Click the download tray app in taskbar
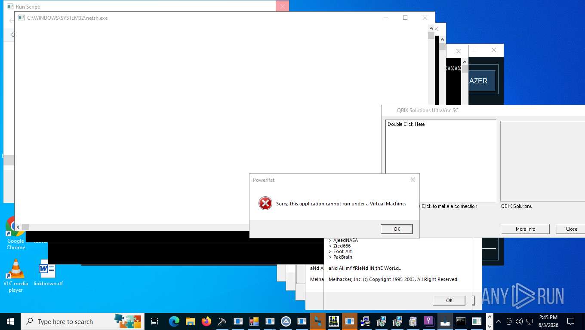 [445, 321]
